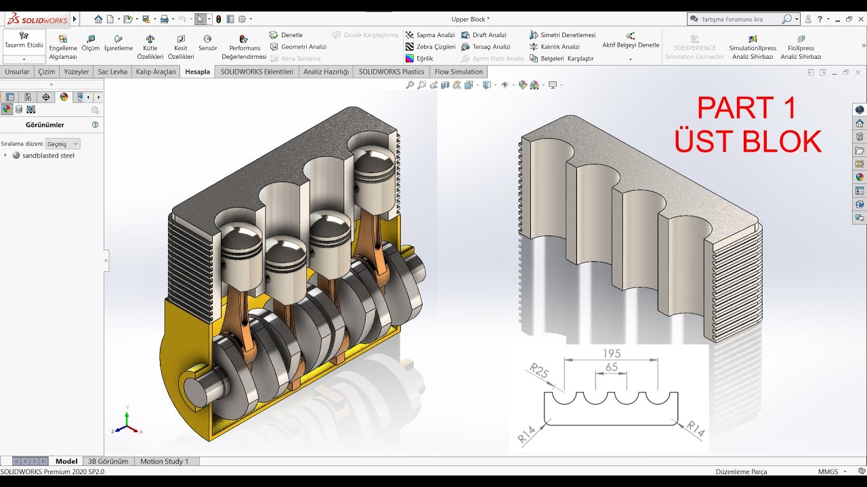Expand the Tasarım Etüdü dropdown arrow
The image size is (867, 487).
(24, 60)
